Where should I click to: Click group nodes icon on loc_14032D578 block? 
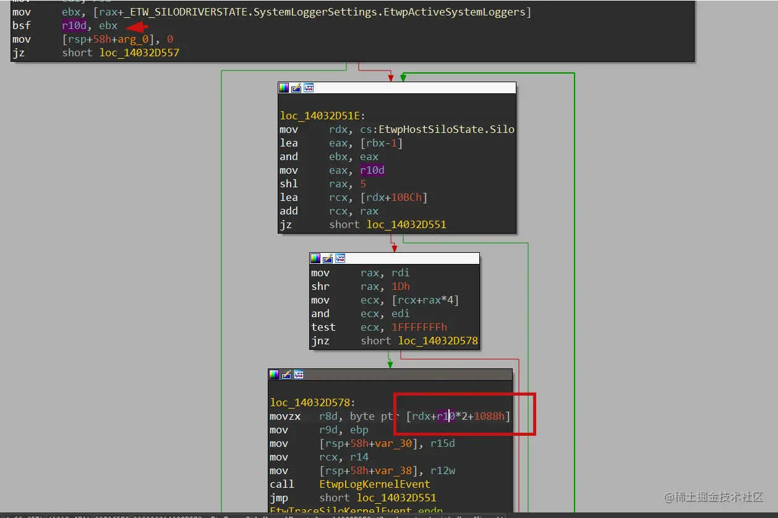(299, 375)
